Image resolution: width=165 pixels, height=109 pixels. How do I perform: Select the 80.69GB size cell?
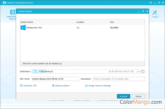pyautogui.click(x=114, y=28)
